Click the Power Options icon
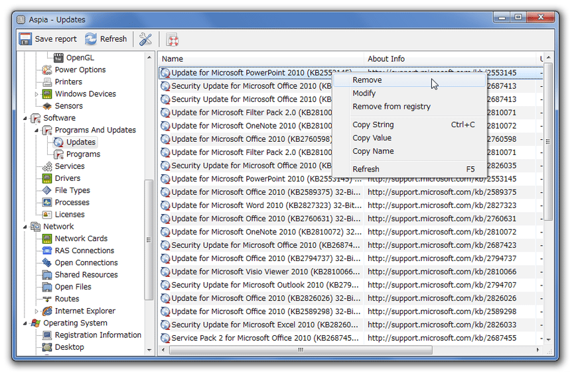This screenshot has height=375, width=572. point(47,70)
